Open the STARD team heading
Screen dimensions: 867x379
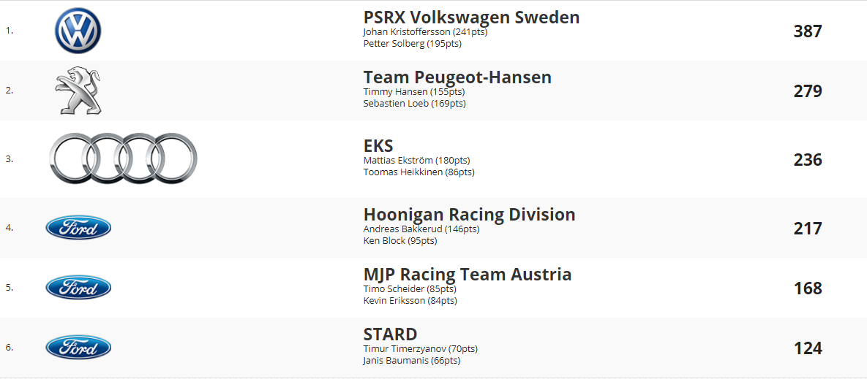(391, 334)
